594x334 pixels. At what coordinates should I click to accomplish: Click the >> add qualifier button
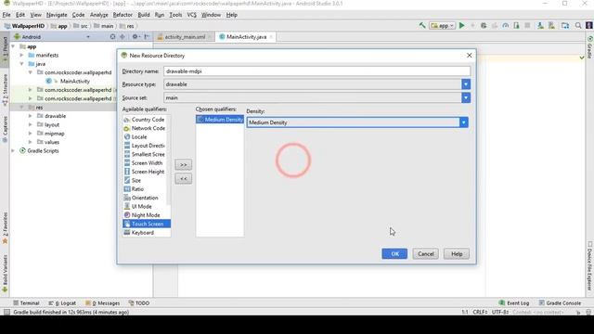coord(184,165)
